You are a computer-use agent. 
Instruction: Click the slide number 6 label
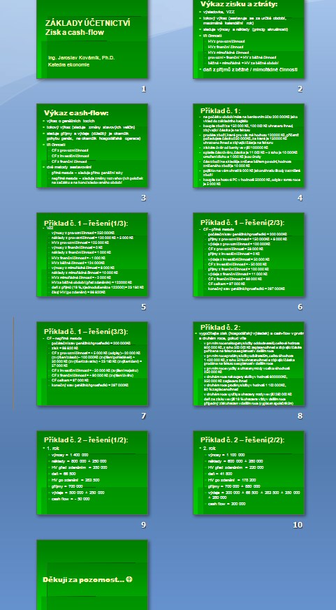click(x=300, y=307)
